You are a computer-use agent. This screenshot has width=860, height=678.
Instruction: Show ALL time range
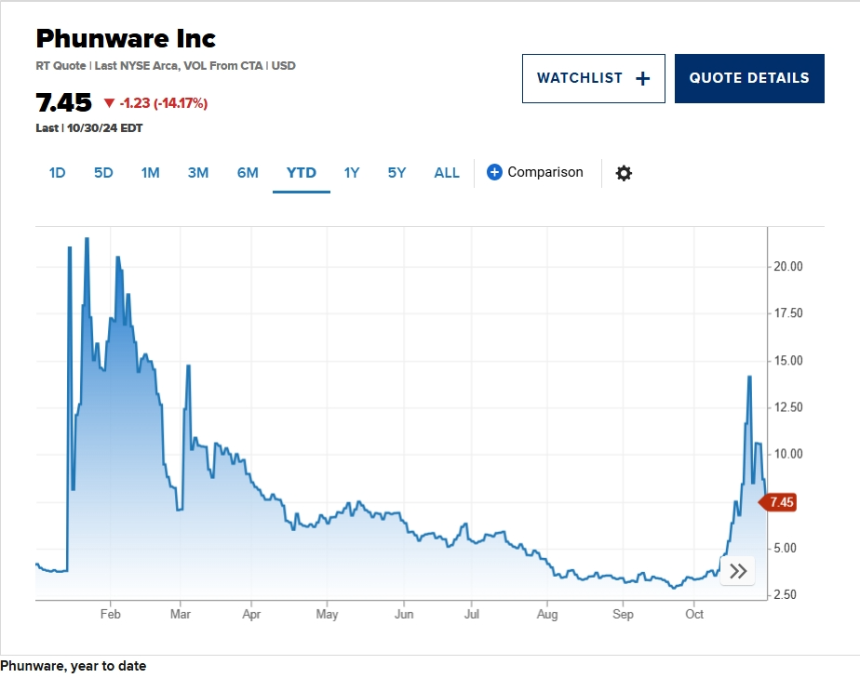pyautogui.click(x=447, y=173)
